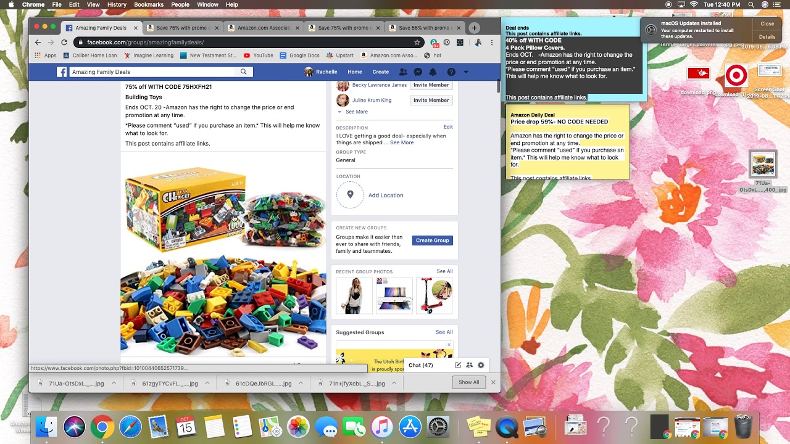Open chat group creation icon

point(469,365)
